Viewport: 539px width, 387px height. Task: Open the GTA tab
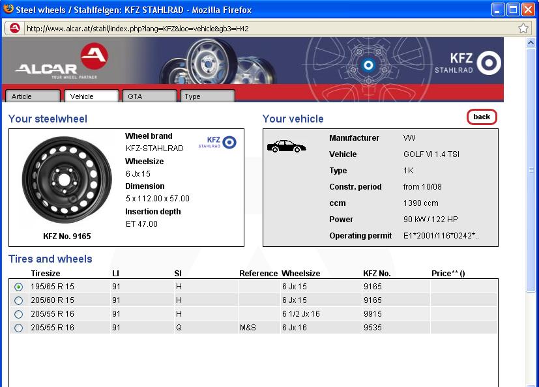click(149, 96)
